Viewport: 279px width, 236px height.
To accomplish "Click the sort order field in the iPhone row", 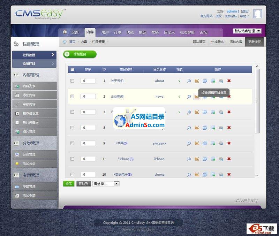I will tap(88, 159).
